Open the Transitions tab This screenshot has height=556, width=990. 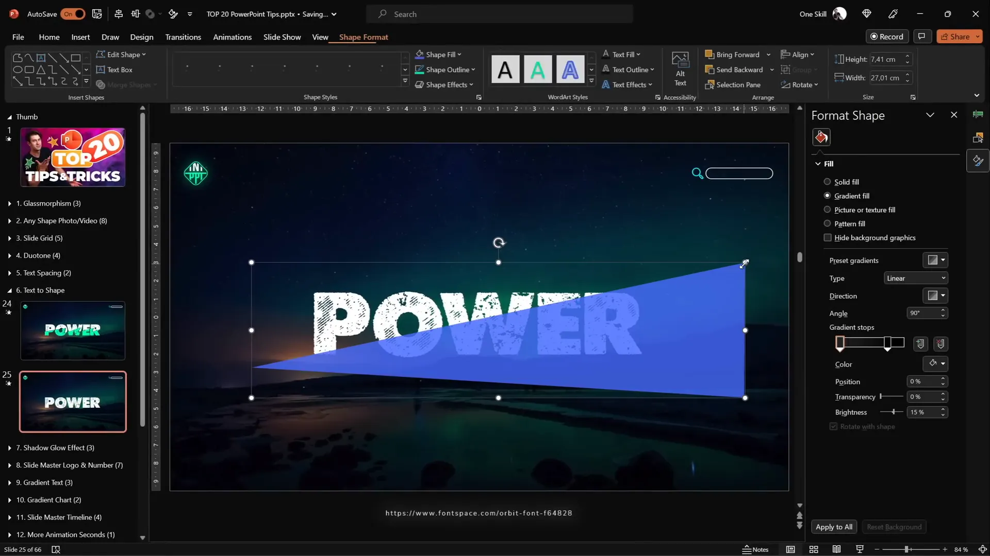183,37
